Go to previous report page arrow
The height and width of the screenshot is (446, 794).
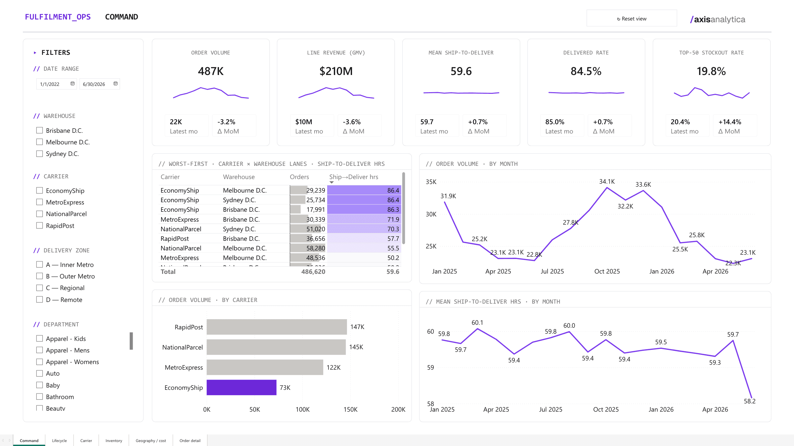coord(3,440)
